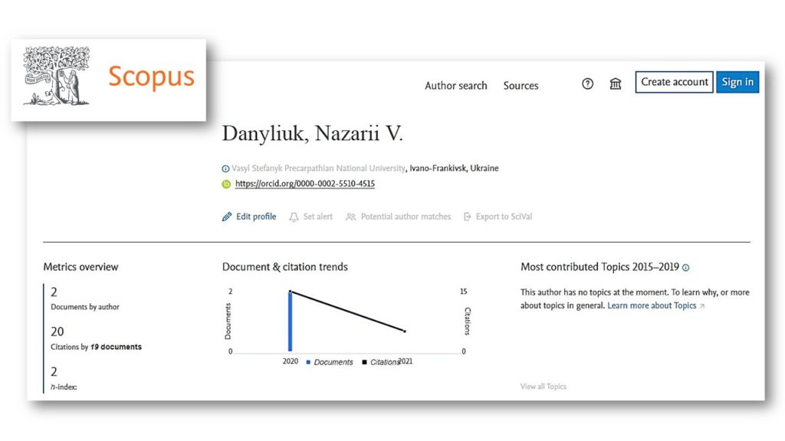
Task: Click the 2021 citation point on the trend line
Action: pos(405,331)
